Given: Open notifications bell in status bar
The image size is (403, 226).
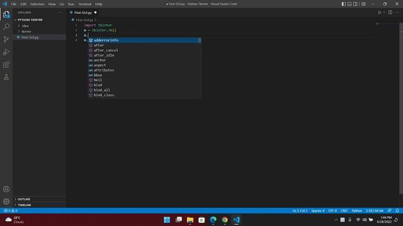Looking at the screenshot, I should coord(397,210).
